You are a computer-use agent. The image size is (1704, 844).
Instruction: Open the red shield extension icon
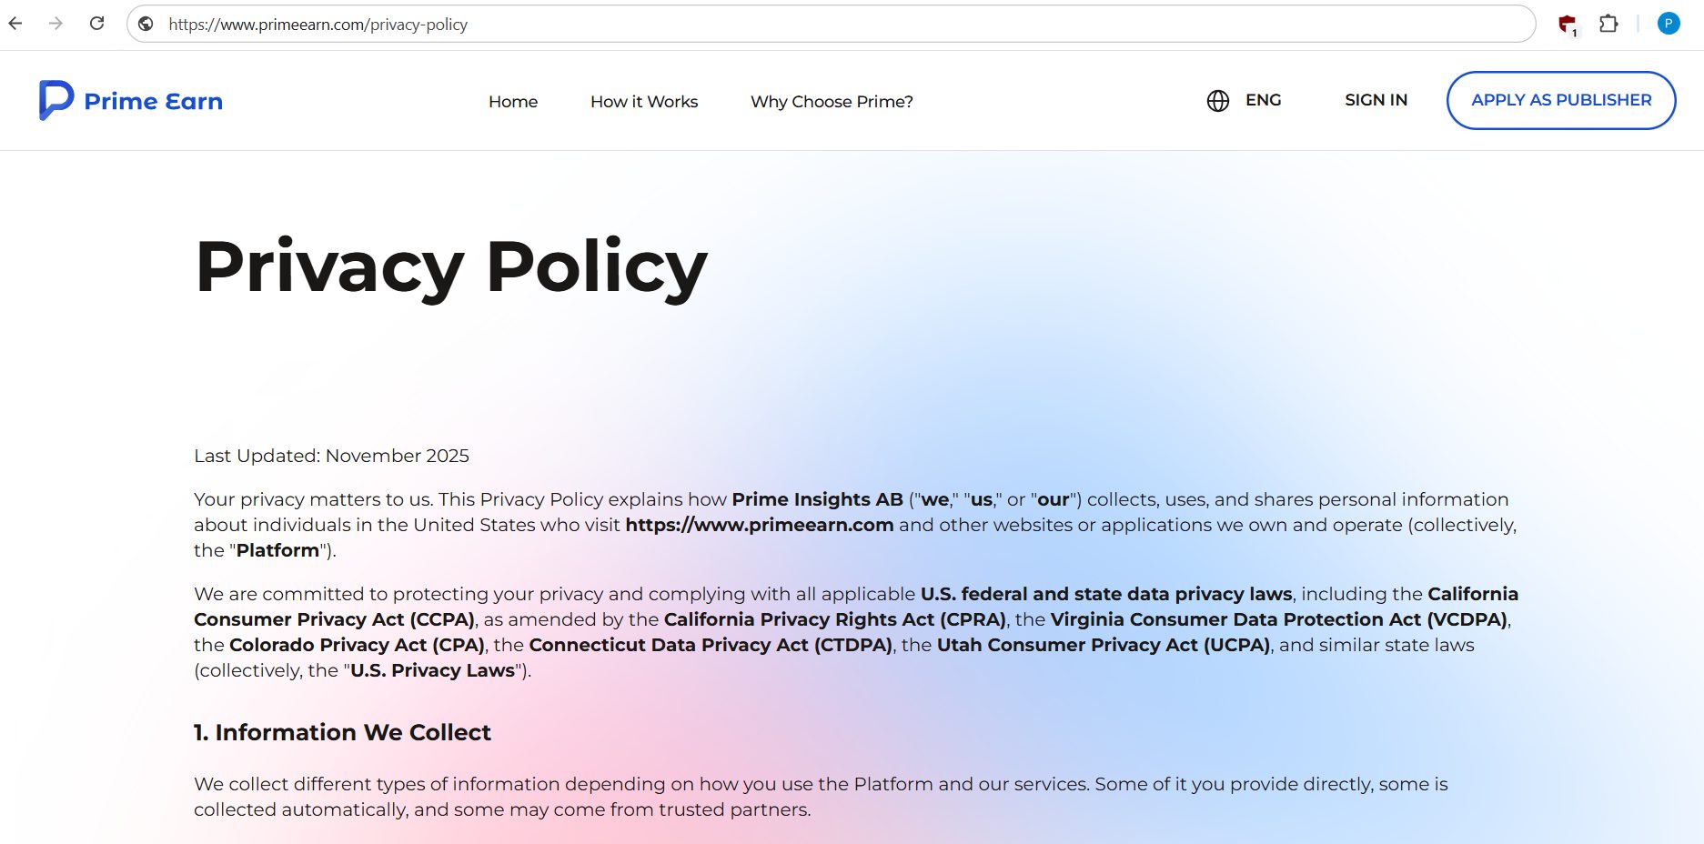pyautogui.click(x=1567, y=25)
